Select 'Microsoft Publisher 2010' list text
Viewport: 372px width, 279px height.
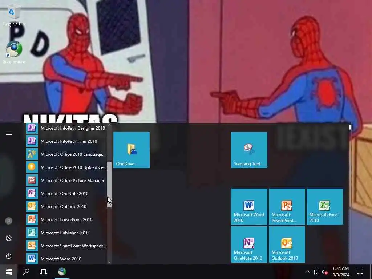(65, 232)
